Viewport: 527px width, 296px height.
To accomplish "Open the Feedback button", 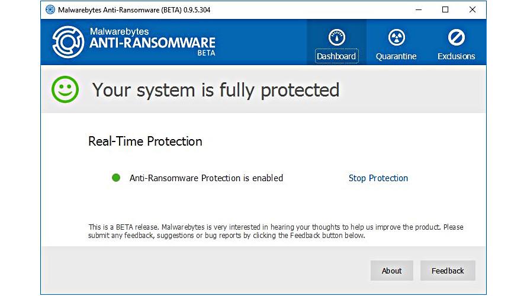I will click(448, 271).
